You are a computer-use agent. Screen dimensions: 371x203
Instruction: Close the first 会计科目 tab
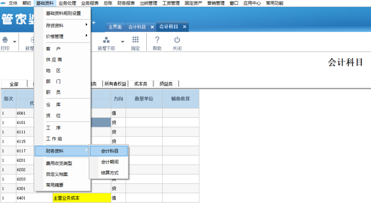[152, 27]
